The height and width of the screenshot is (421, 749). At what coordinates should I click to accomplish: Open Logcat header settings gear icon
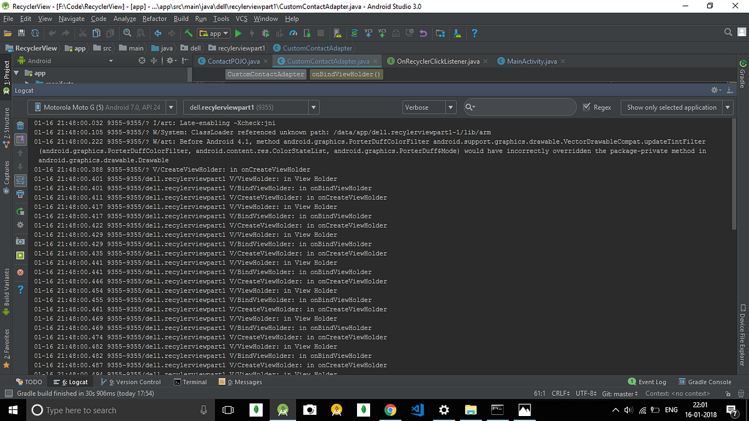(x=715, y=90)
